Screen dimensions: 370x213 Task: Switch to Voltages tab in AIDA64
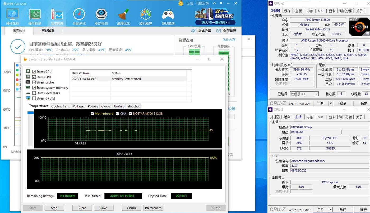pos(79,106)
